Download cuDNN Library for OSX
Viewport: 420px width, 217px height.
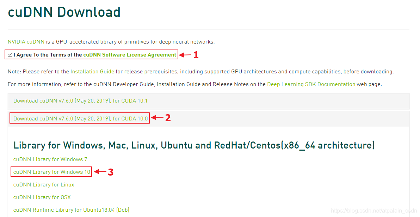(x=42, y=197)
